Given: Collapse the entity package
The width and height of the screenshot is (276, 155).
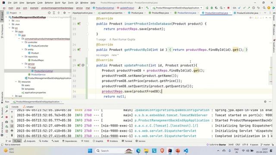Looking at the screenshot, I should pyautogui.click(x=22, y=50).
